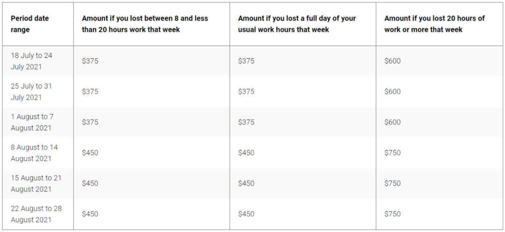Click the 'Period date range' column header
This screenshot has width=505, height=232.
coord(30,24)
